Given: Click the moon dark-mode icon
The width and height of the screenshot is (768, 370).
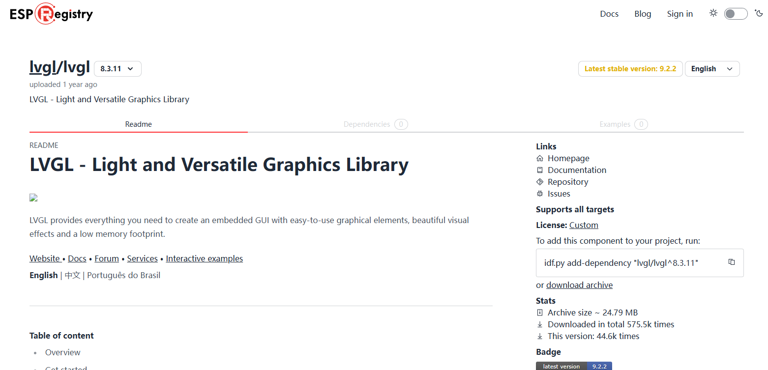Looking at the screenshot, I should click(759, 13).
